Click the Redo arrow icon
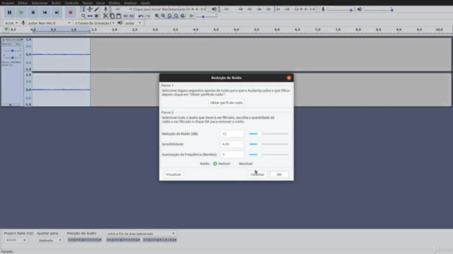The width and height of the screenshot is (453, 254). (x=147, y=16)
